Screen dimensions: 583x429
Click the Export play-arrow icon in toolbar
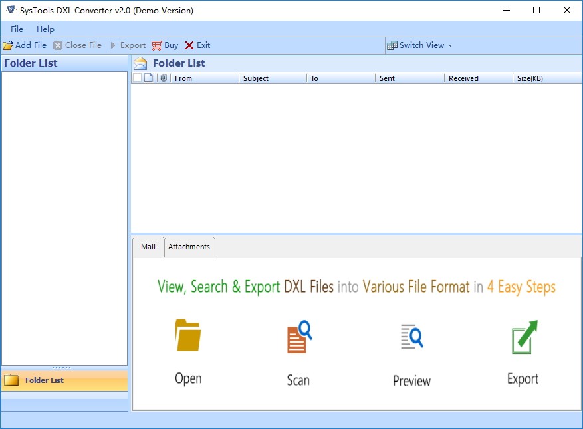(113, 45)
